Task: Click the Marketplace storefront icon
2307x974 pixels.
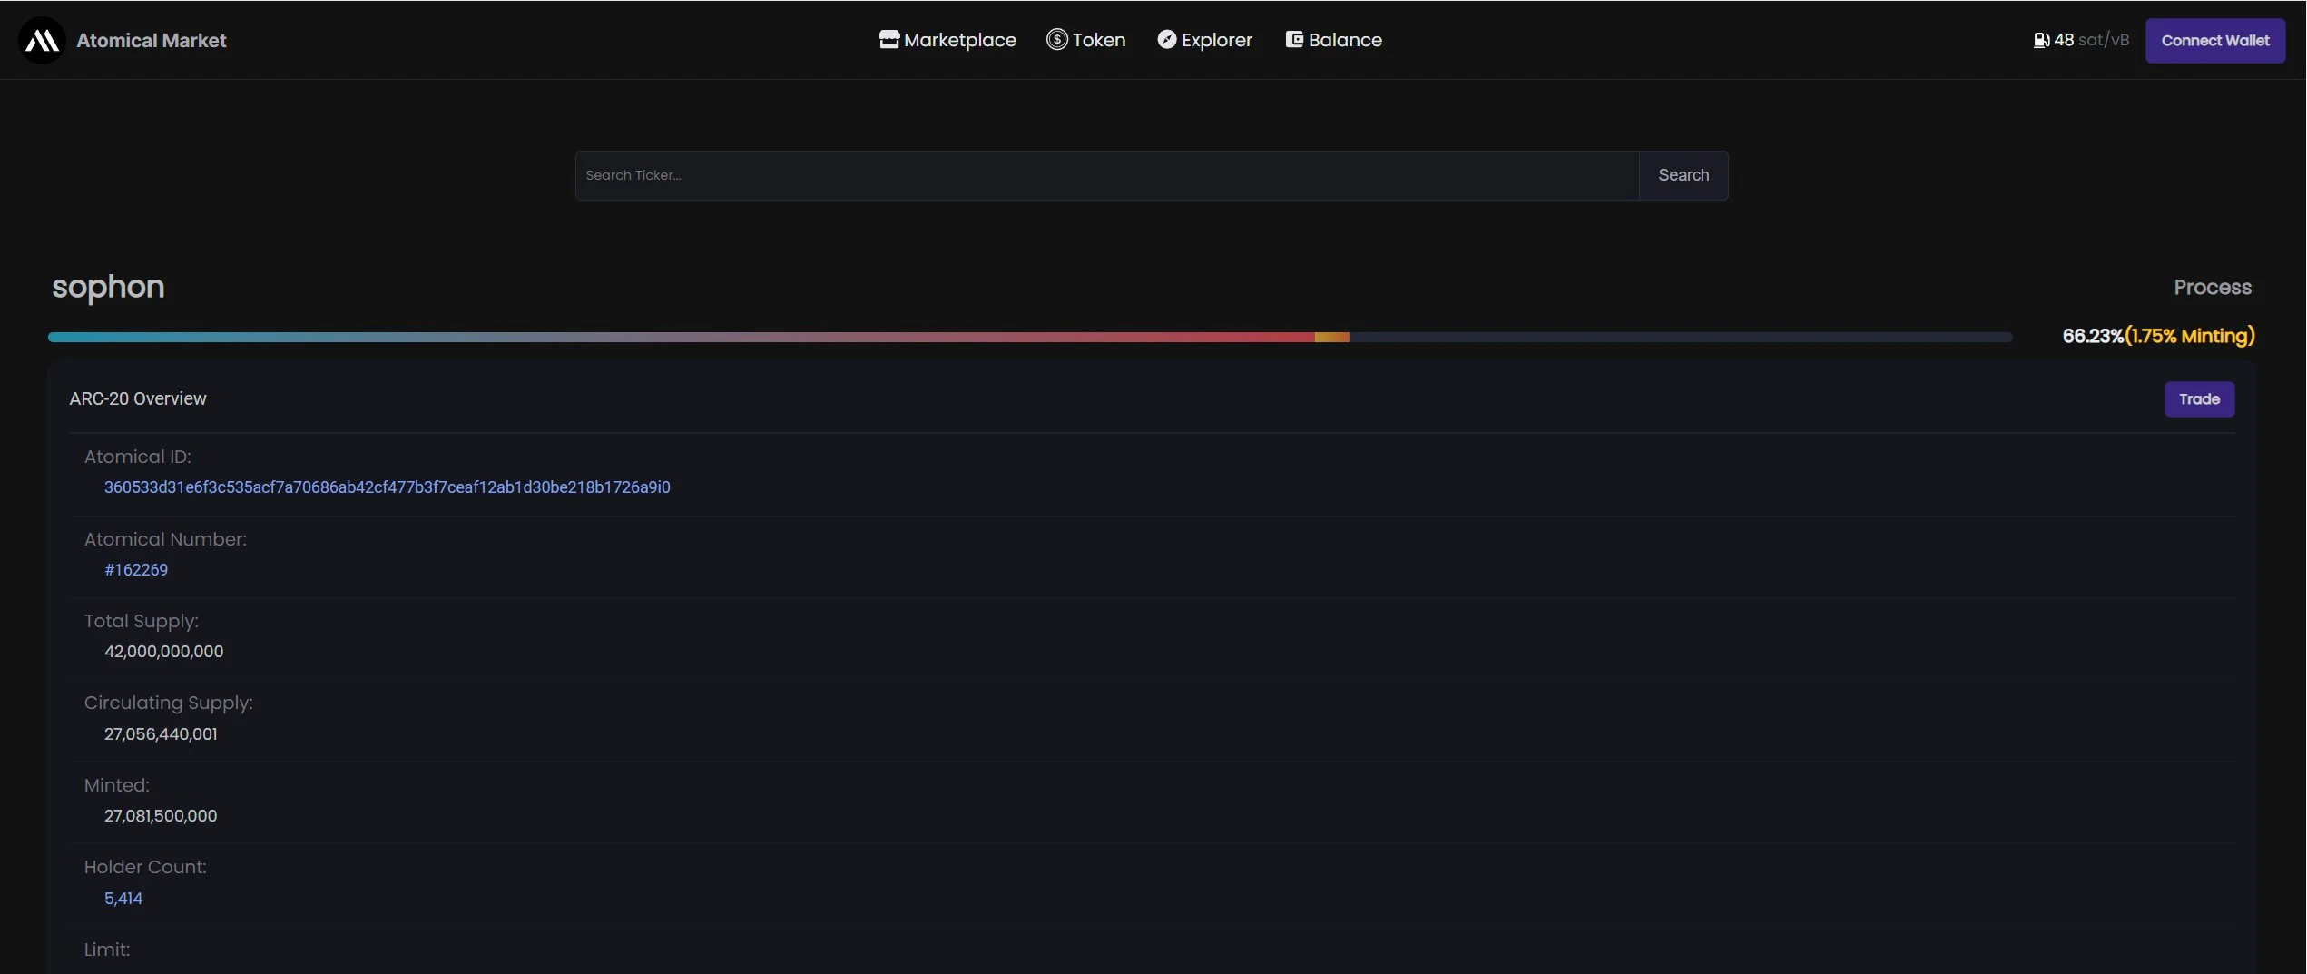Action: tap(888, 40)
